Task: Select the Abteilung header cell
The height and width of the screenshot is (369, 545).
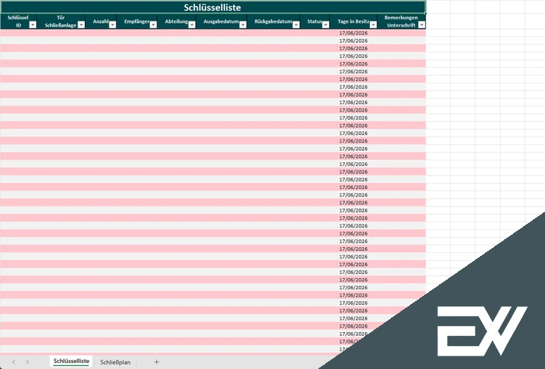Action: pos(176,21)
